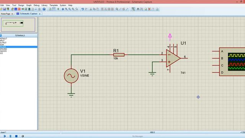Screen dimensions: 245x138
Task: Switch to Schematic Capture using the blue toolbar icon
Action: (x=16, y=9)
